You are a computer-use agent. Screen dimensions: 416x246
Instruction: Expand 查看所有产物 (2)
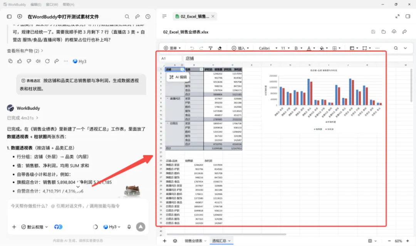tap(25, 51)
